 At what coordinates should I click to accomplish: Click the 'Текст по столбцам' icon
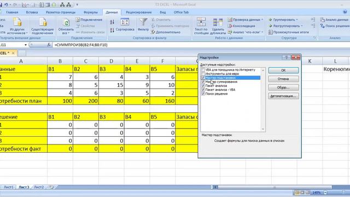pyautogui.click(x=201, y=22)
